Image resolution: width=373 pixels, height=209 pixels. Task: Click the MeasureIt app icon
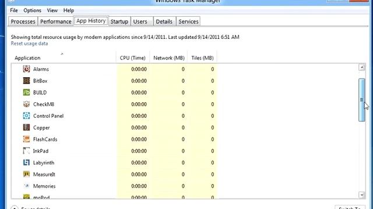[x=26, y=174]
